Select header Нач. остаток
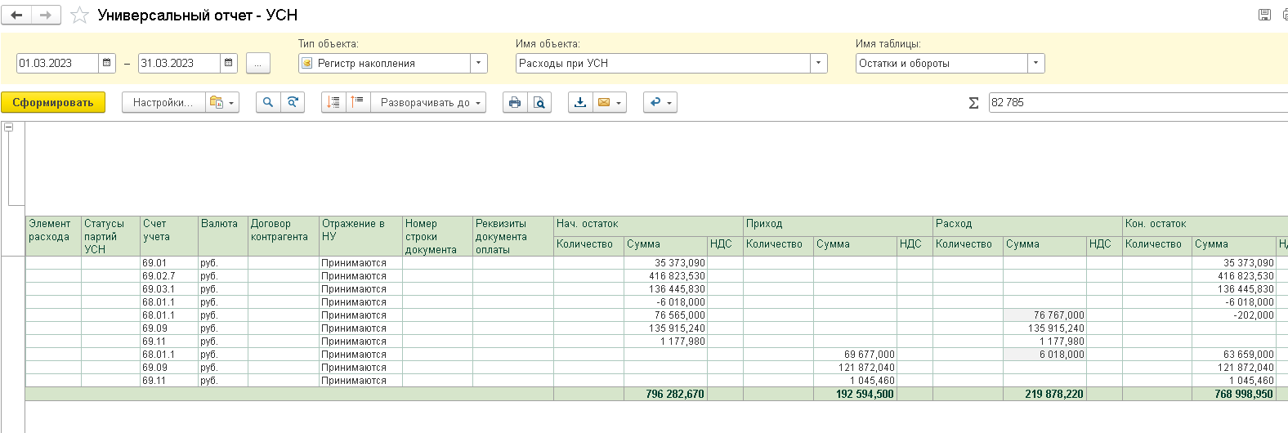 click(x=648, y=226)
